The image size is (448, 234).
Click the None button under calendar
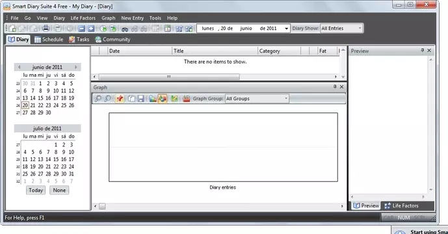pos(59,190)
